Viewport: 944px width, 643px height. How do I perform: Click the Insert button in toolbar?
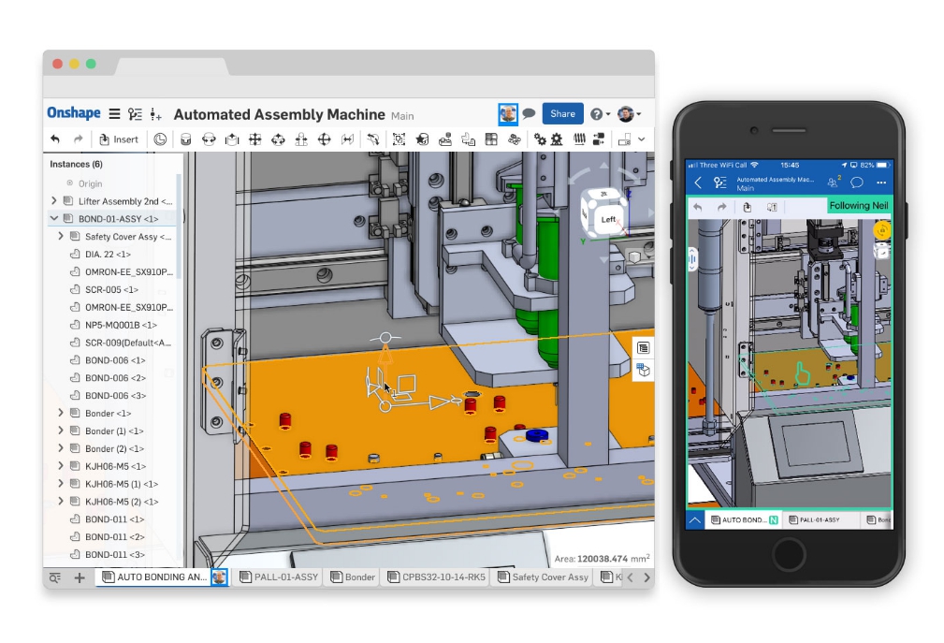tap(119, 139)
